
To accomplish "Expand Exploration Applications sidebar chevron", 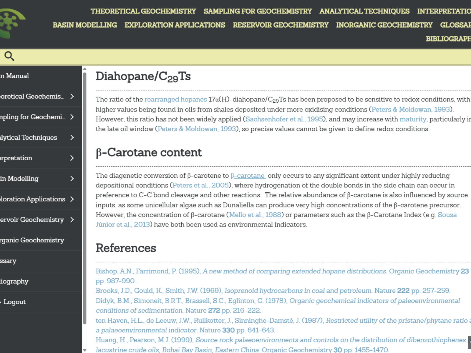I will click(x=72, y=199).
